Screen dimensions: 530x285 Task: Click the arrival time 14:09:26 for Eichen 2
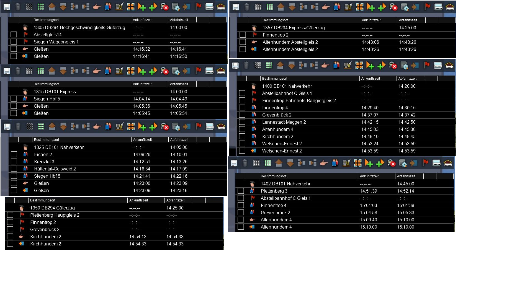click(142, 154)
